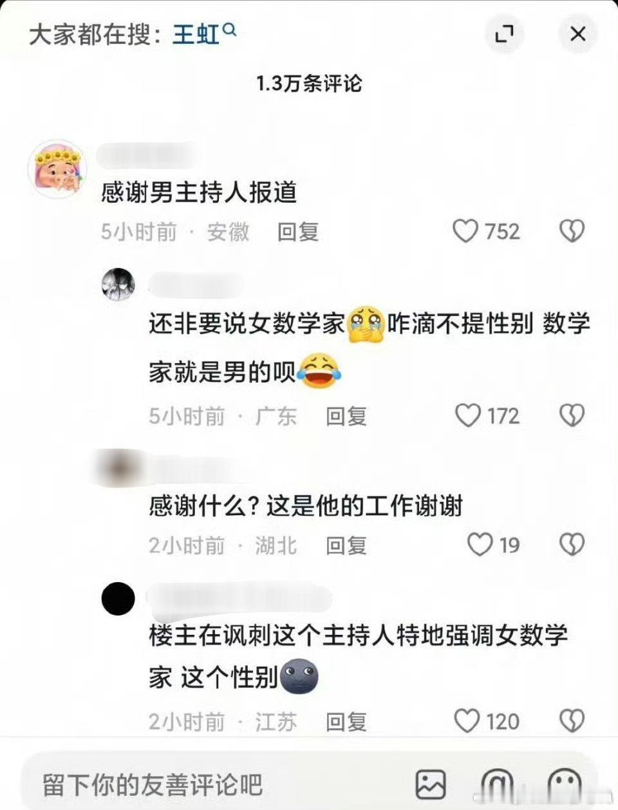618x810 pixels.
Task: Like the Guangdong comment with 172 likes
Action: click(468, 415)
